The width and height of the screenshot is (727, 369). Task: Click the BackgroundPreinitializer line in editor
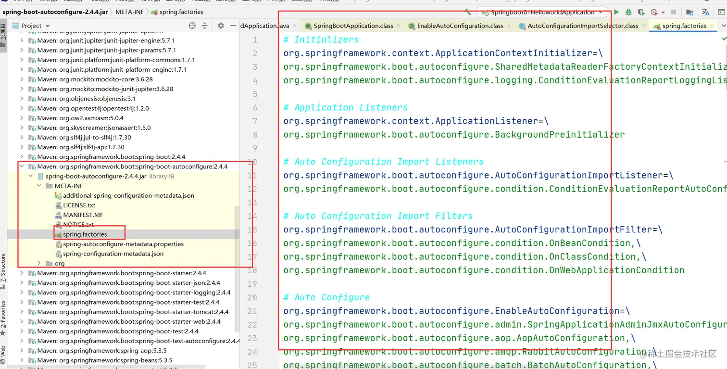454,135
